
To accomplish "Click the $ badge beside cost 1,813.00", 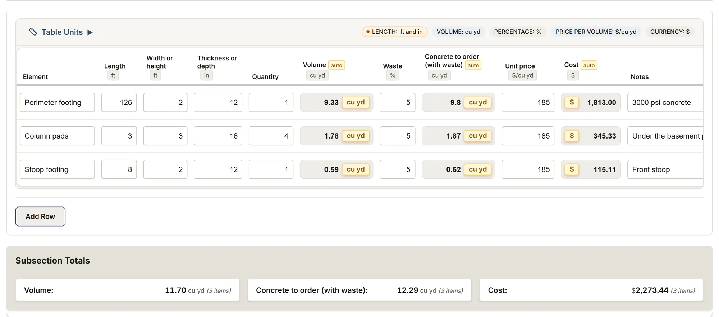I will pyautogui.click(x=572, y=102).
